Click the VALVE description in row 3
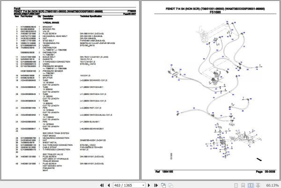Screen dimensions: 281x188 click(x=46, y=31)
